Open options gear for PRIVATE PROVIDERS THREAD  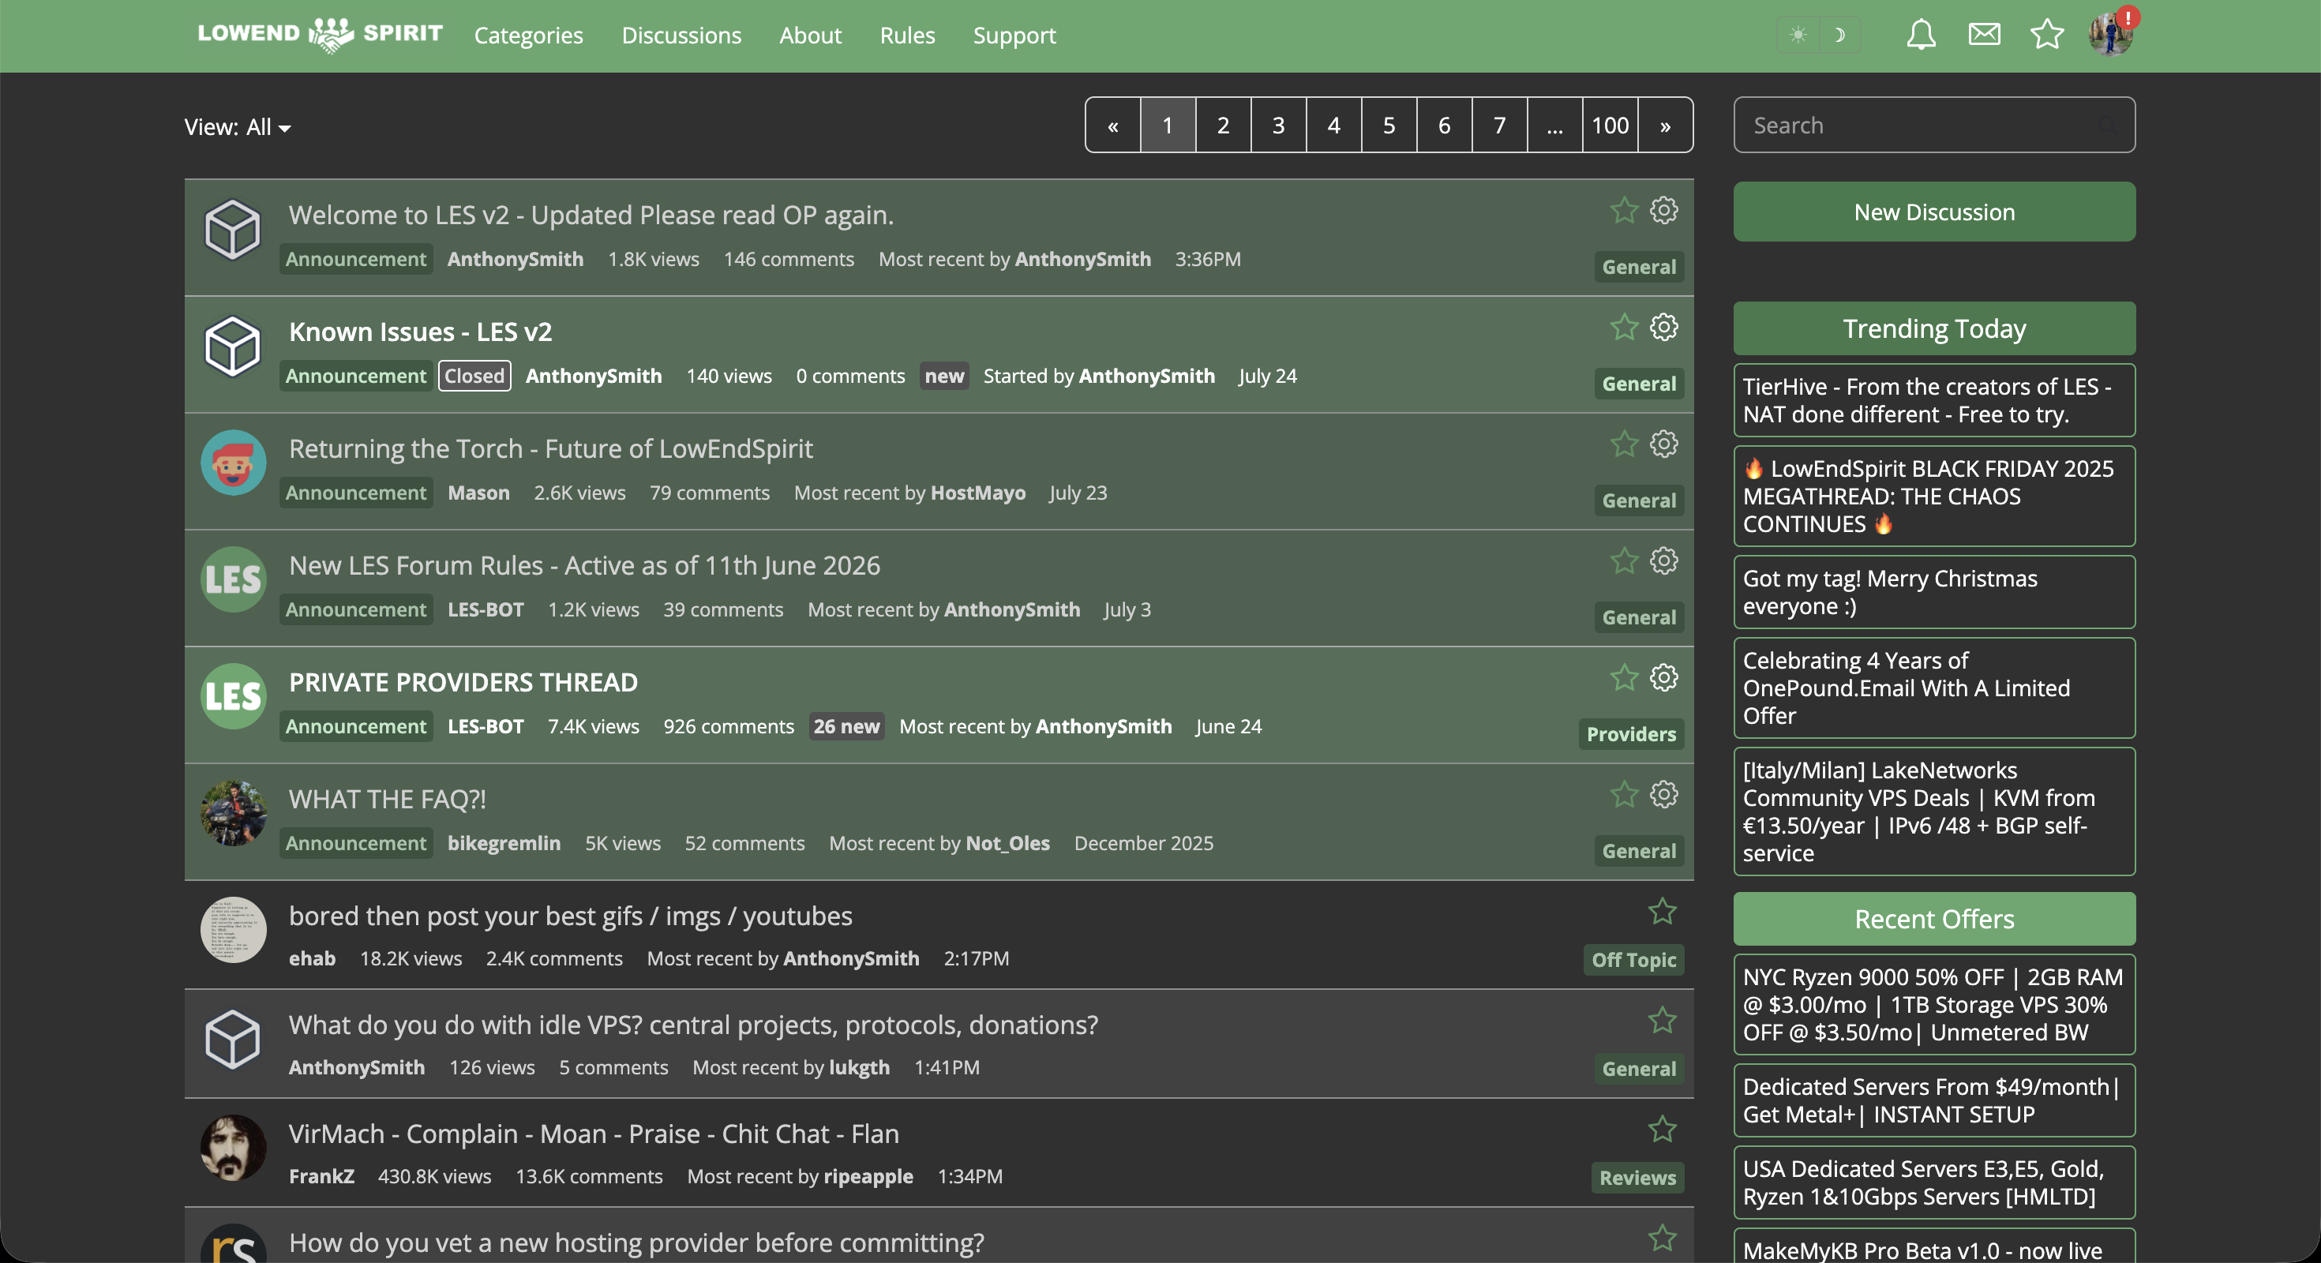coord(1663,677)
